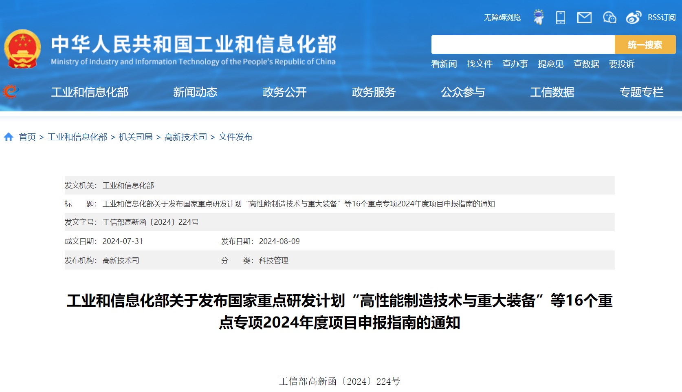This screenshot has width=682, height=392.
Task: Open 文件发布 in the breadcrumb trail
Action: pos(235,137)
